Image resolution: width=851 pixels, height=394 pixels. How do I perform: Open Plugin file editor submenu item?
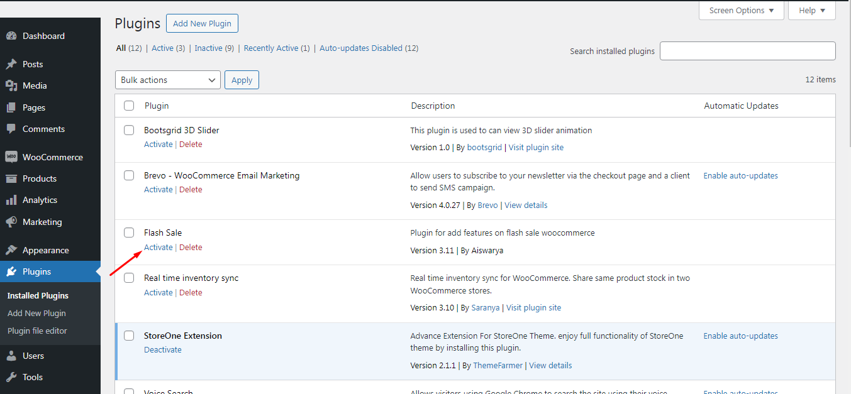pos(37,331)
